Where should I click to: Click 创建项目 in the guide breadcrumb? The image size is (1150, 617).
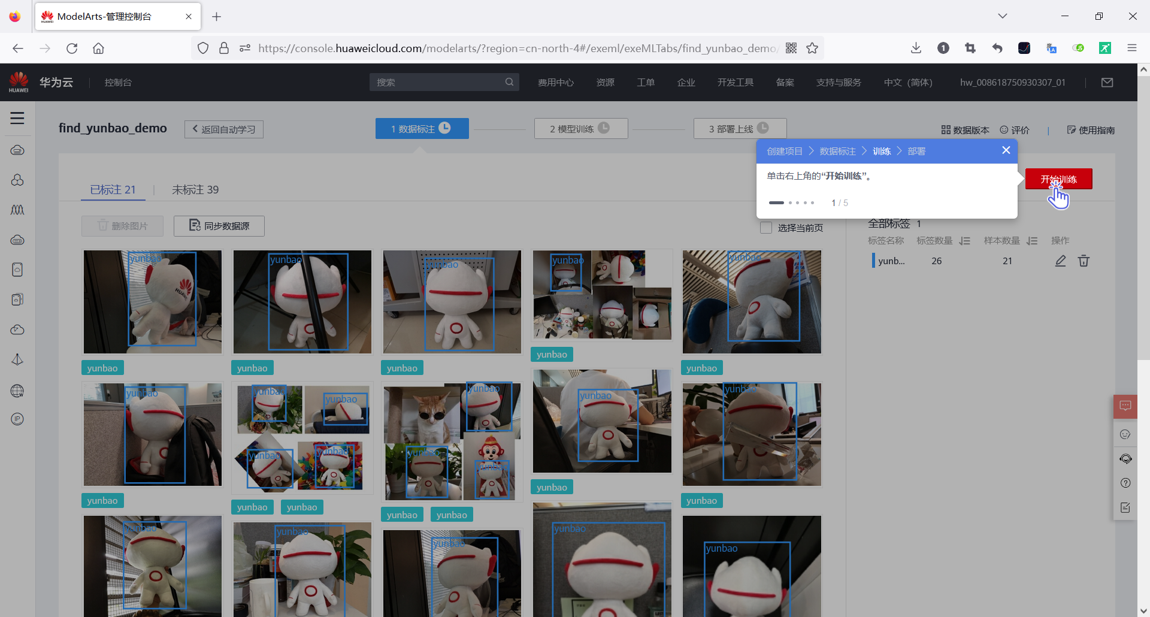click(x=785, y=152)
